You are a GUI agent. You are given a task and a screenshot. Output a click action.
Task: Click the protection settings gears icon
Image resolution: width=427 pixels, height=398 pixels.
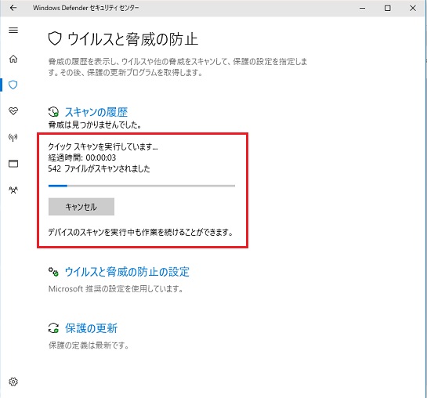53,272
